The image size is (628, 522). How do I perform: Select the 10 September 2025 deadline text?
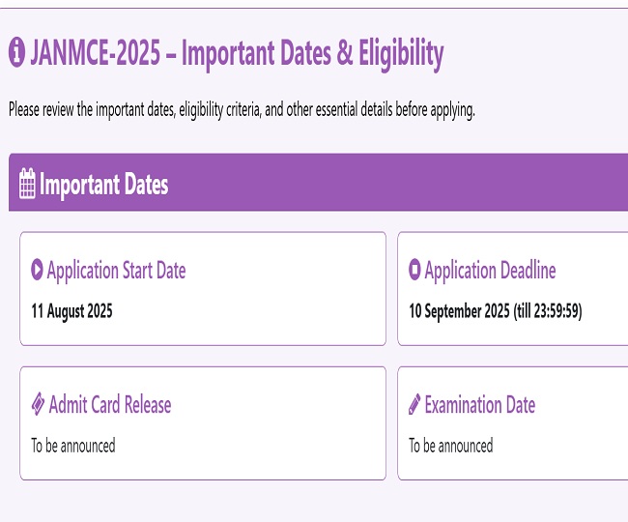pos(495,311)
